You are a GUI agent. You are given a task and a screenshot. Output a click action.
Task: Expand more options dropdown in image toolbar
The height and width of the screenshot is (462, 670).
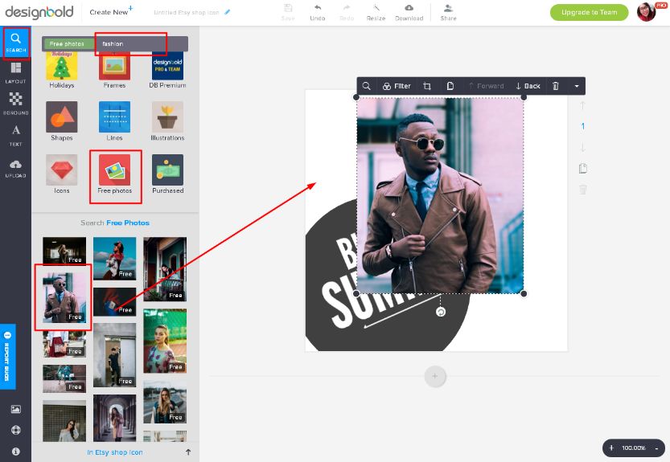577,86
